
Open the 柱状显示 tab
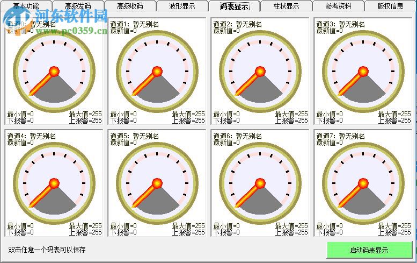coord(287,6)
